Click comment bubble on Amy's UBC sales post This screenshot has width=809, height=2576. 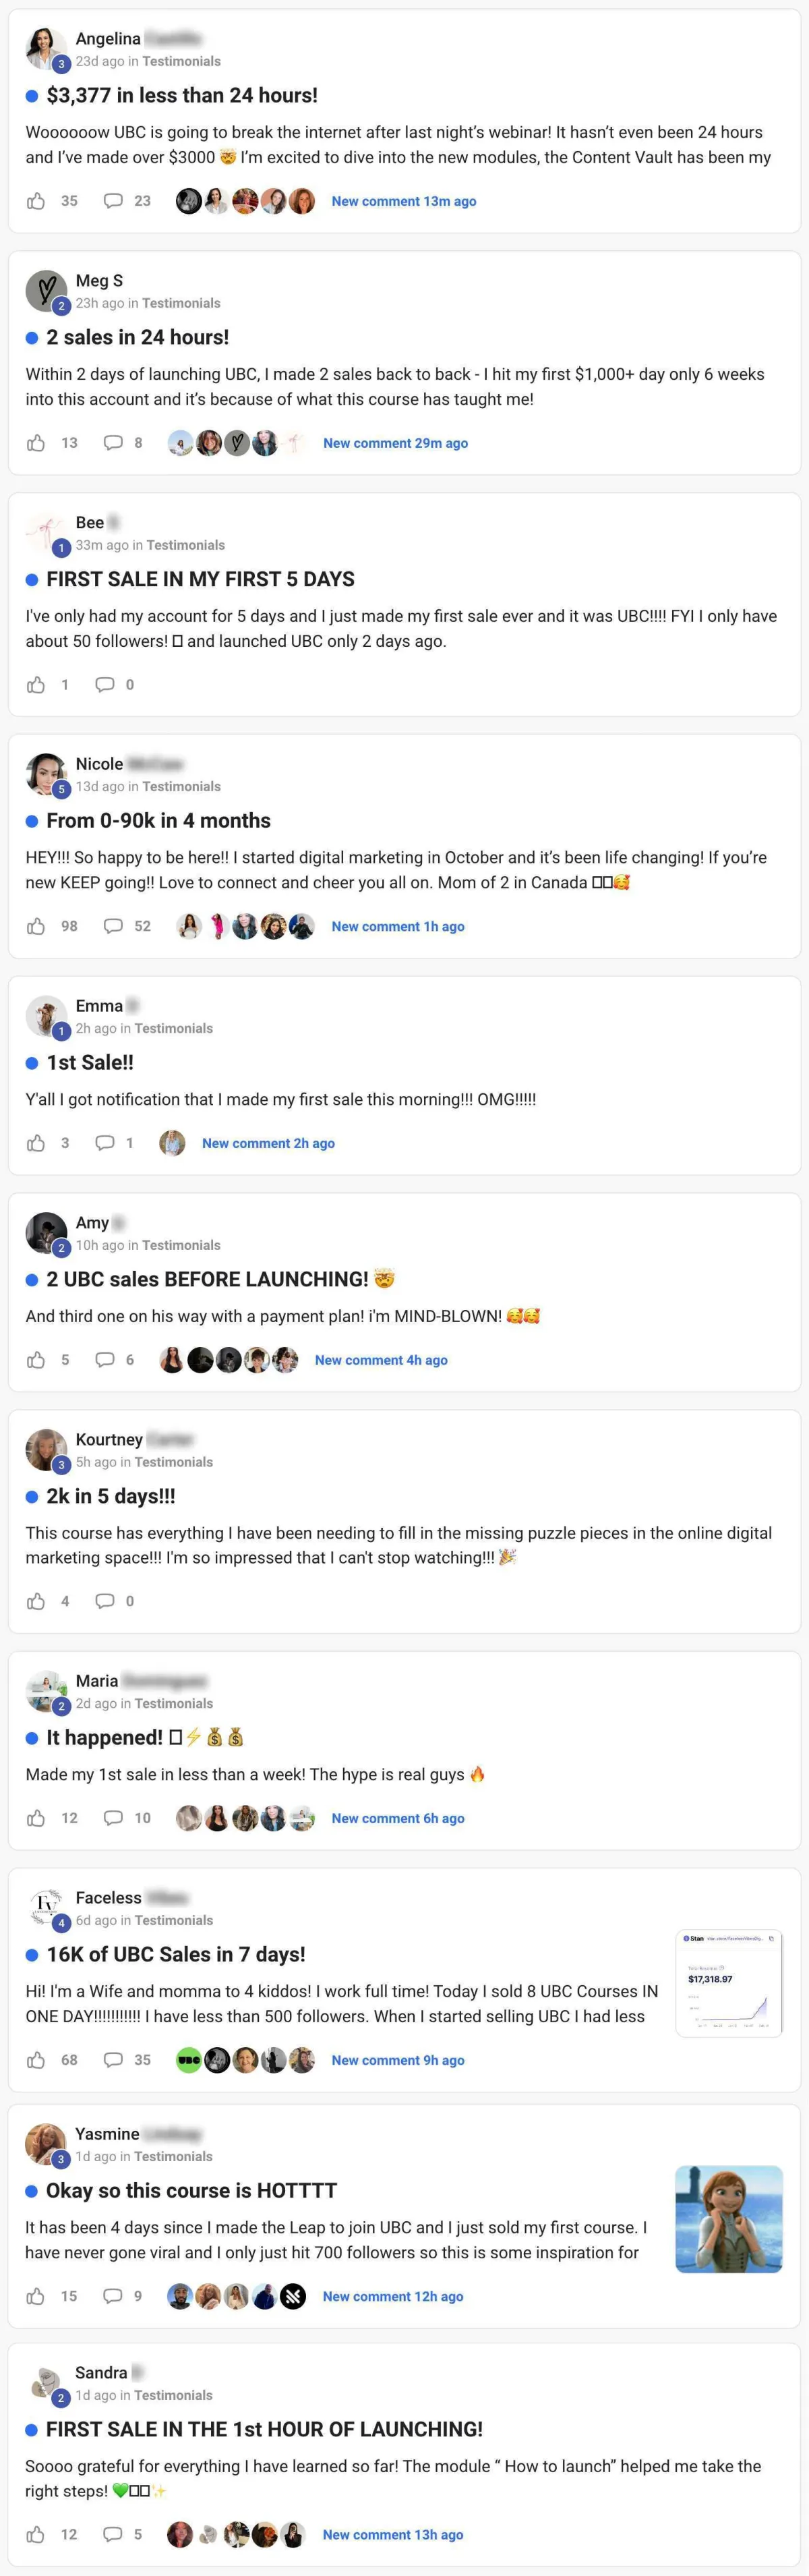pos(105,1360)
